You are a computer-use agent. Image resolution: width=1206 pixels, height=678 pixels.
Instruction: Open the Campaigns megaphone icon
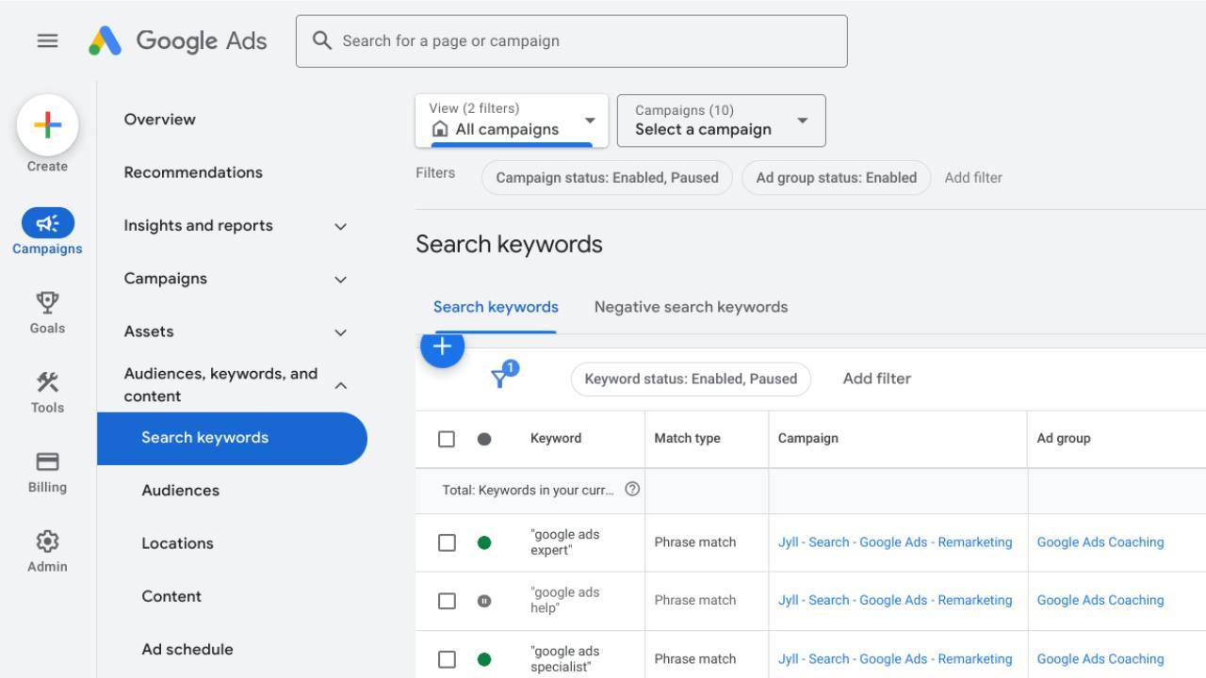click(x=47, y=223)
